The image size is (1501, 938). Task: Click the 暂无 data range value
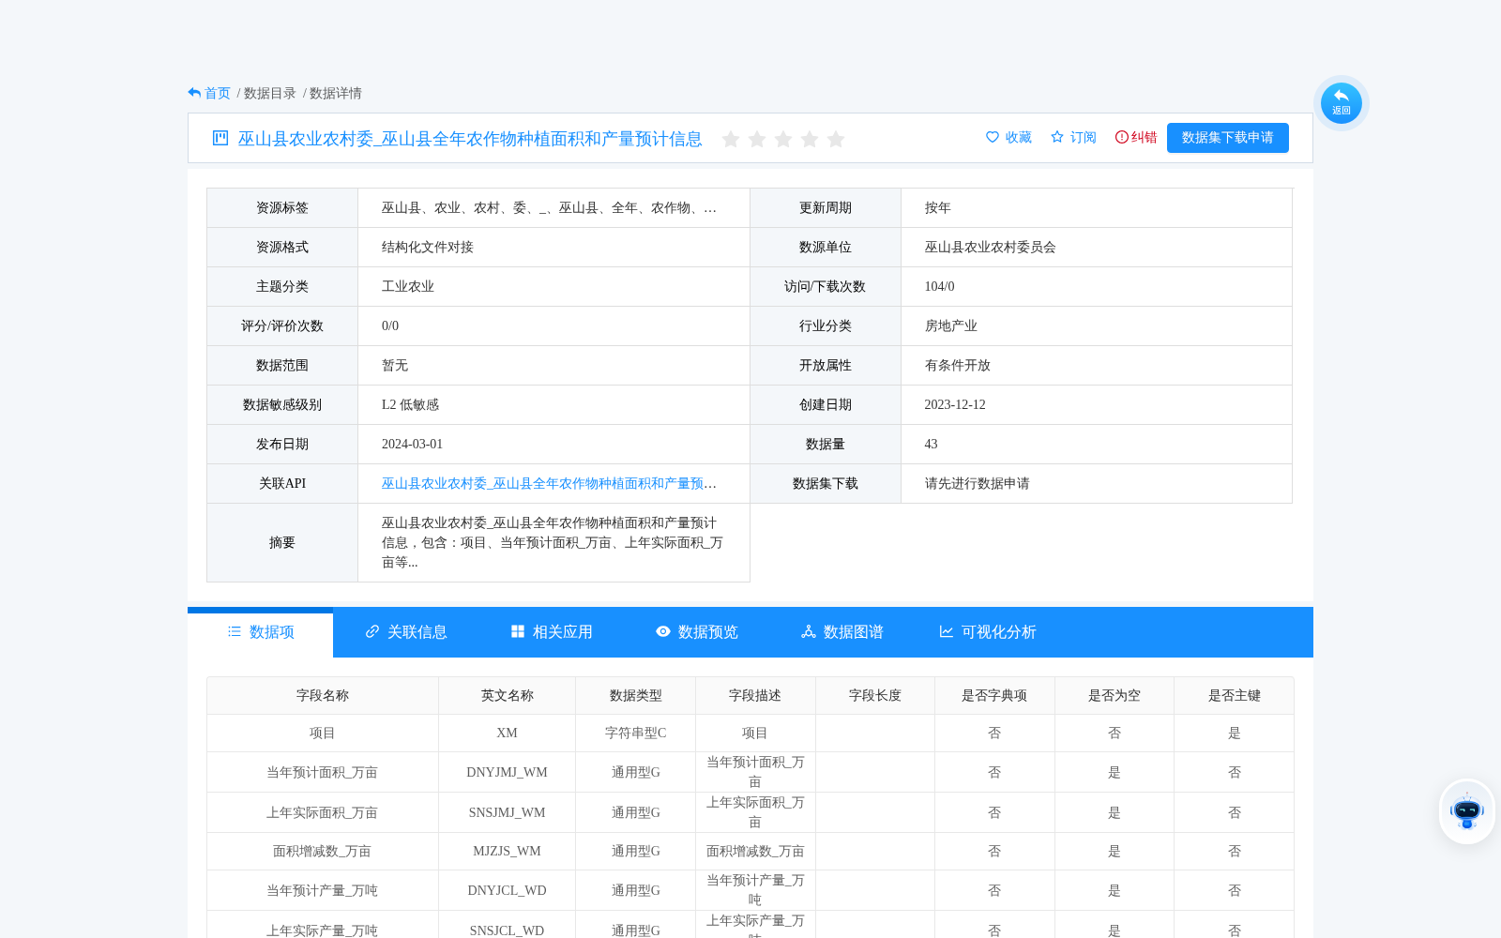[395, 366]
